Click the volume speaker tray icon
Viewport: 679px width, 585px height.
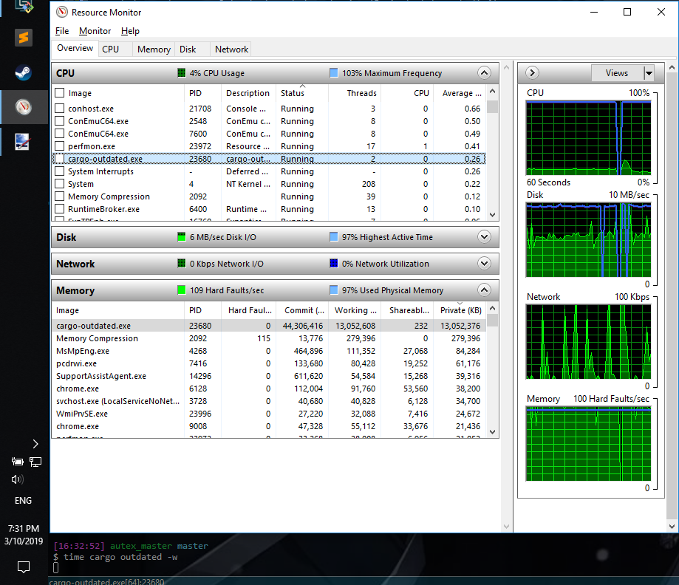(x=17, y=479)
